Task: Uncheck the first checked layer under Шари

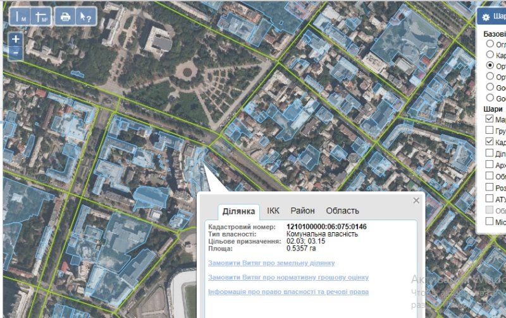Action: pos(490,119)
